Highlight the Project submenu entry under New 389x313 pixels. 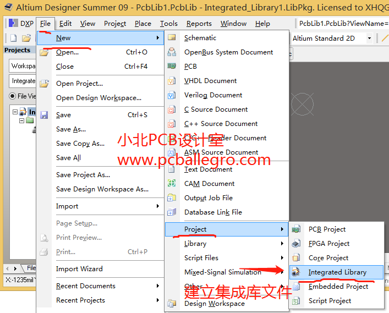pyautogui.click(x=227, y=229)
